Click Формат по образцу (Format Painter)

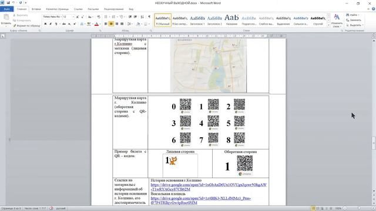[26, 26]
